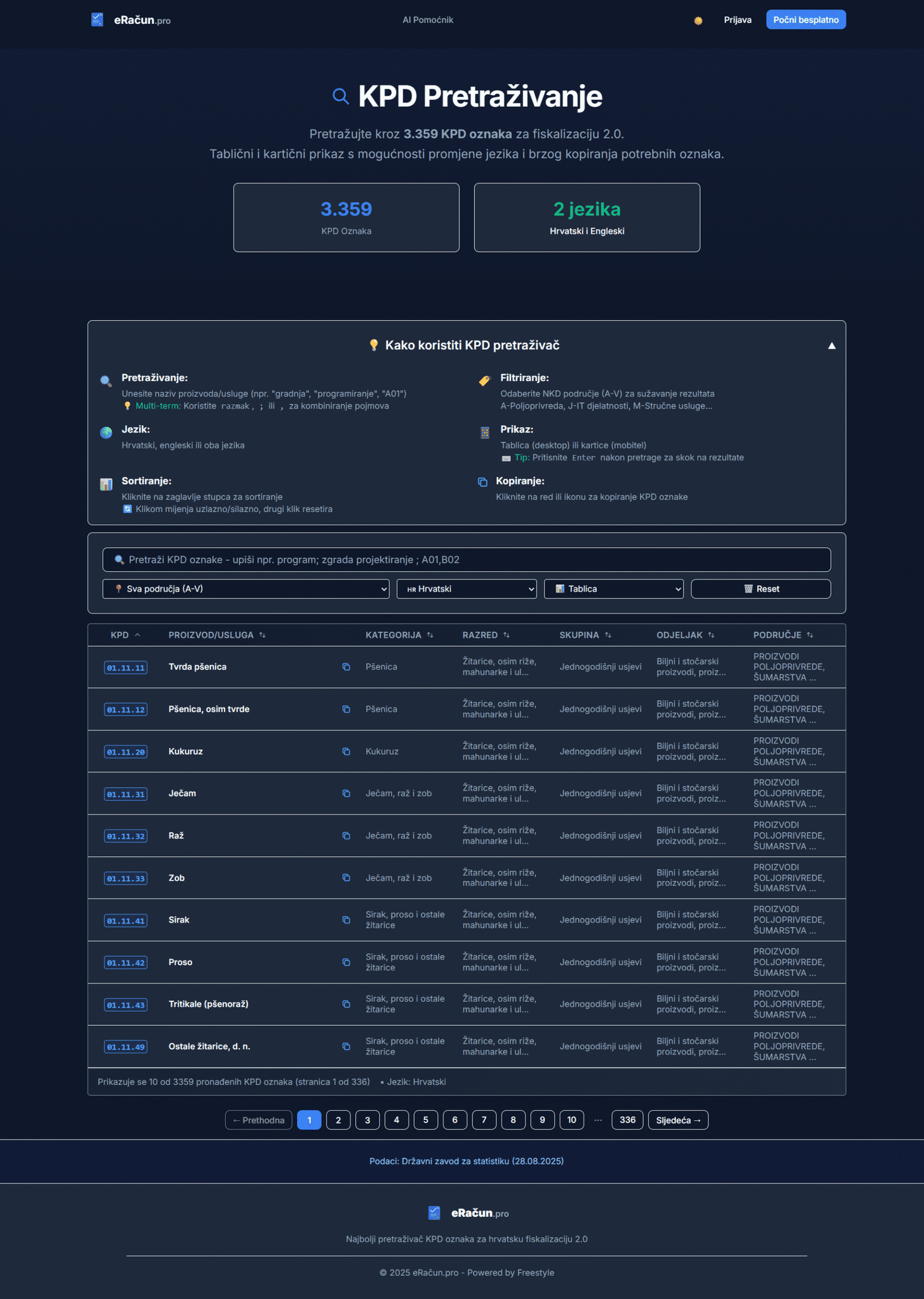Screen dimensions: 924x1299
Task: Copy icon in Ostale žitarice row
Action: 346,1046
